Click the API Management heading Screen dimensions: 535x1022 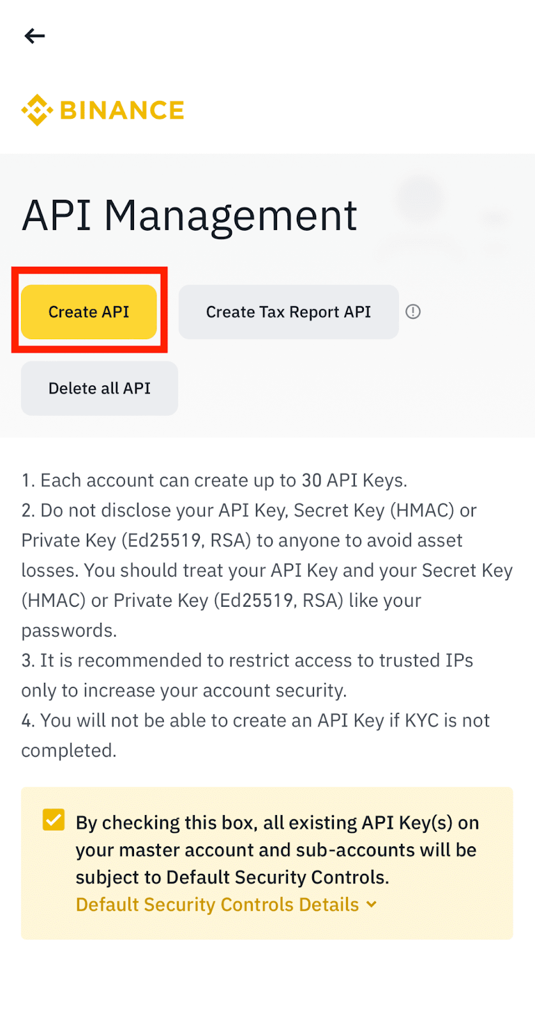(x=189, y=215)
